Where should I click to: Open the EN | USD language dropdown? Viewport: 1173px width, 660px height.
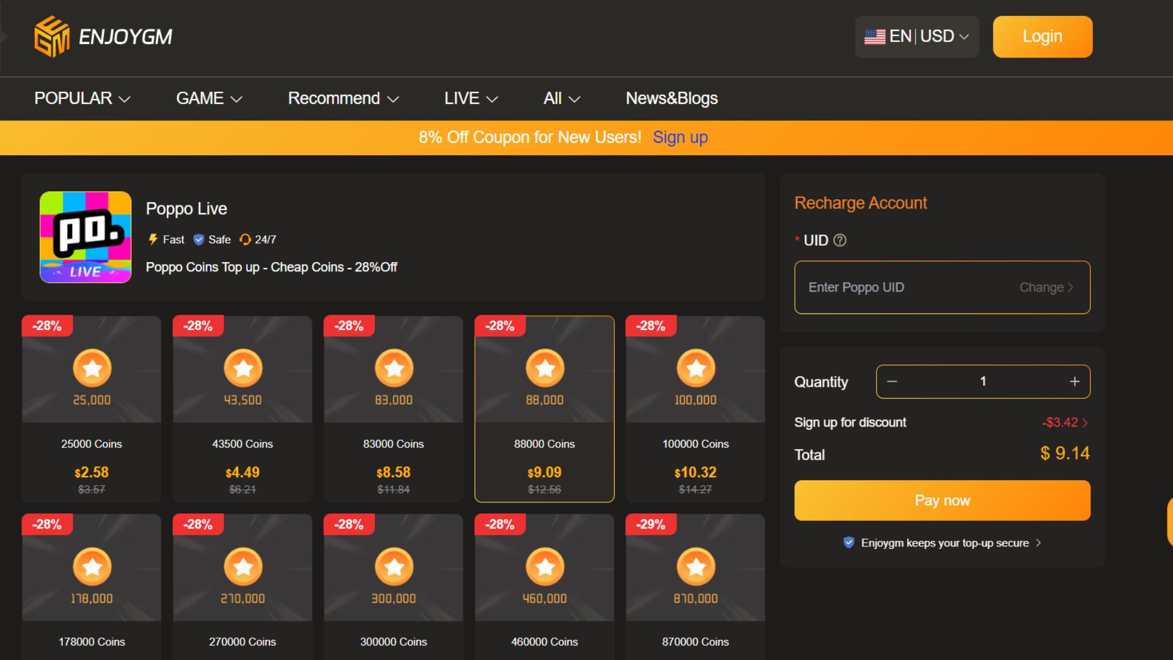coord(916,37)
